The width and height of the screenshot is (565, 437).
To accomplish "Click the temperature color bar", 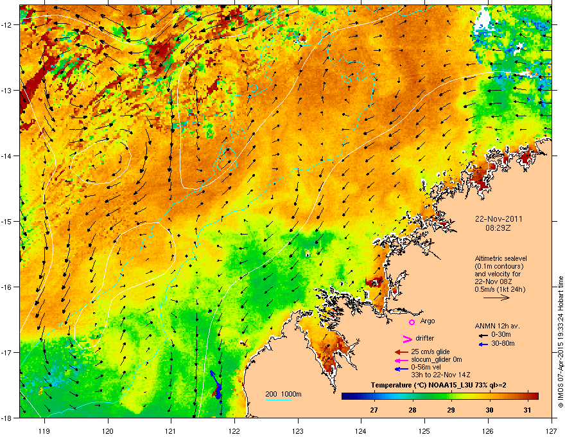I will click(x=440, y=397).
